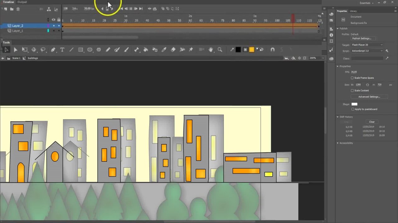The image size is (398, 223).
Task: Open Advanced Settings button
Action: tap(369, 97)
